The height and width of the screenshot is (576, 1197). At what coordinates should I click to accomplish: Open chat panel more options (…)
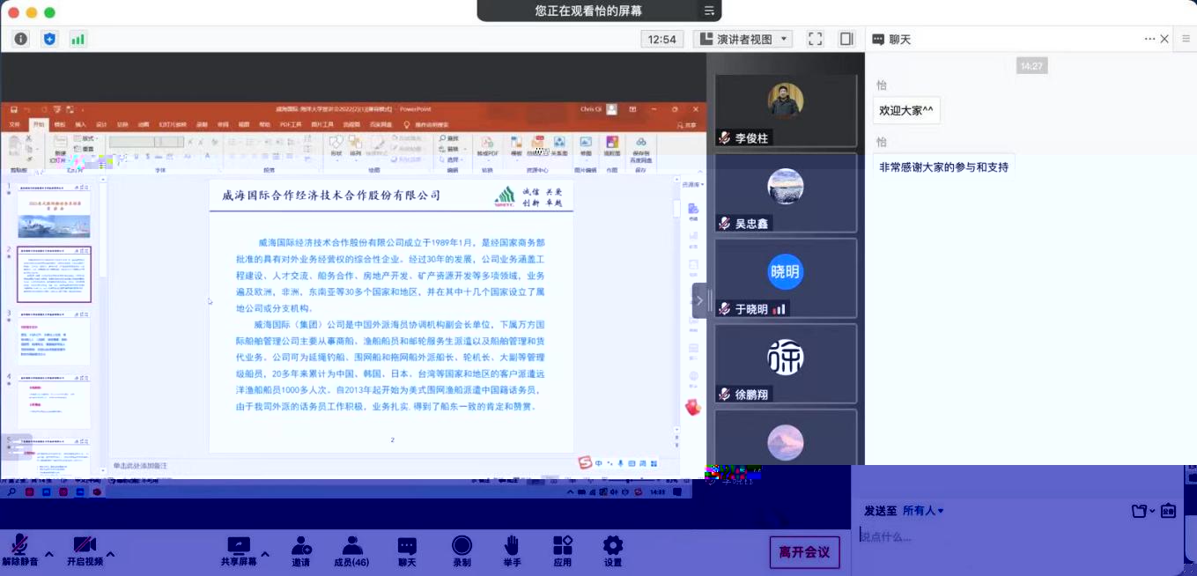pyautogui.click(x=1149, y=39)
